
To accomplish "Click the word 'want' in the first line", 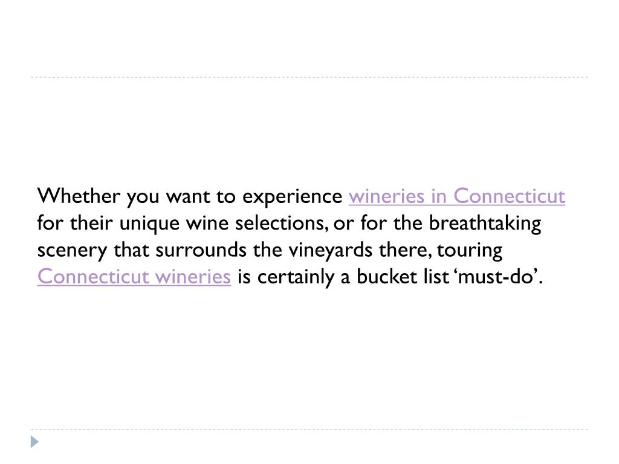I will (x=187, y=196).
